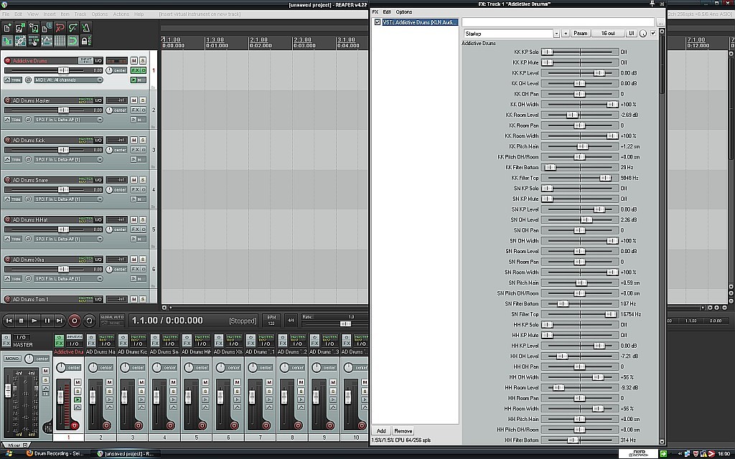The image size is (735, 459).
Task: Click the Nero Scout taskbar box
Action: click(x=637, y=454)
